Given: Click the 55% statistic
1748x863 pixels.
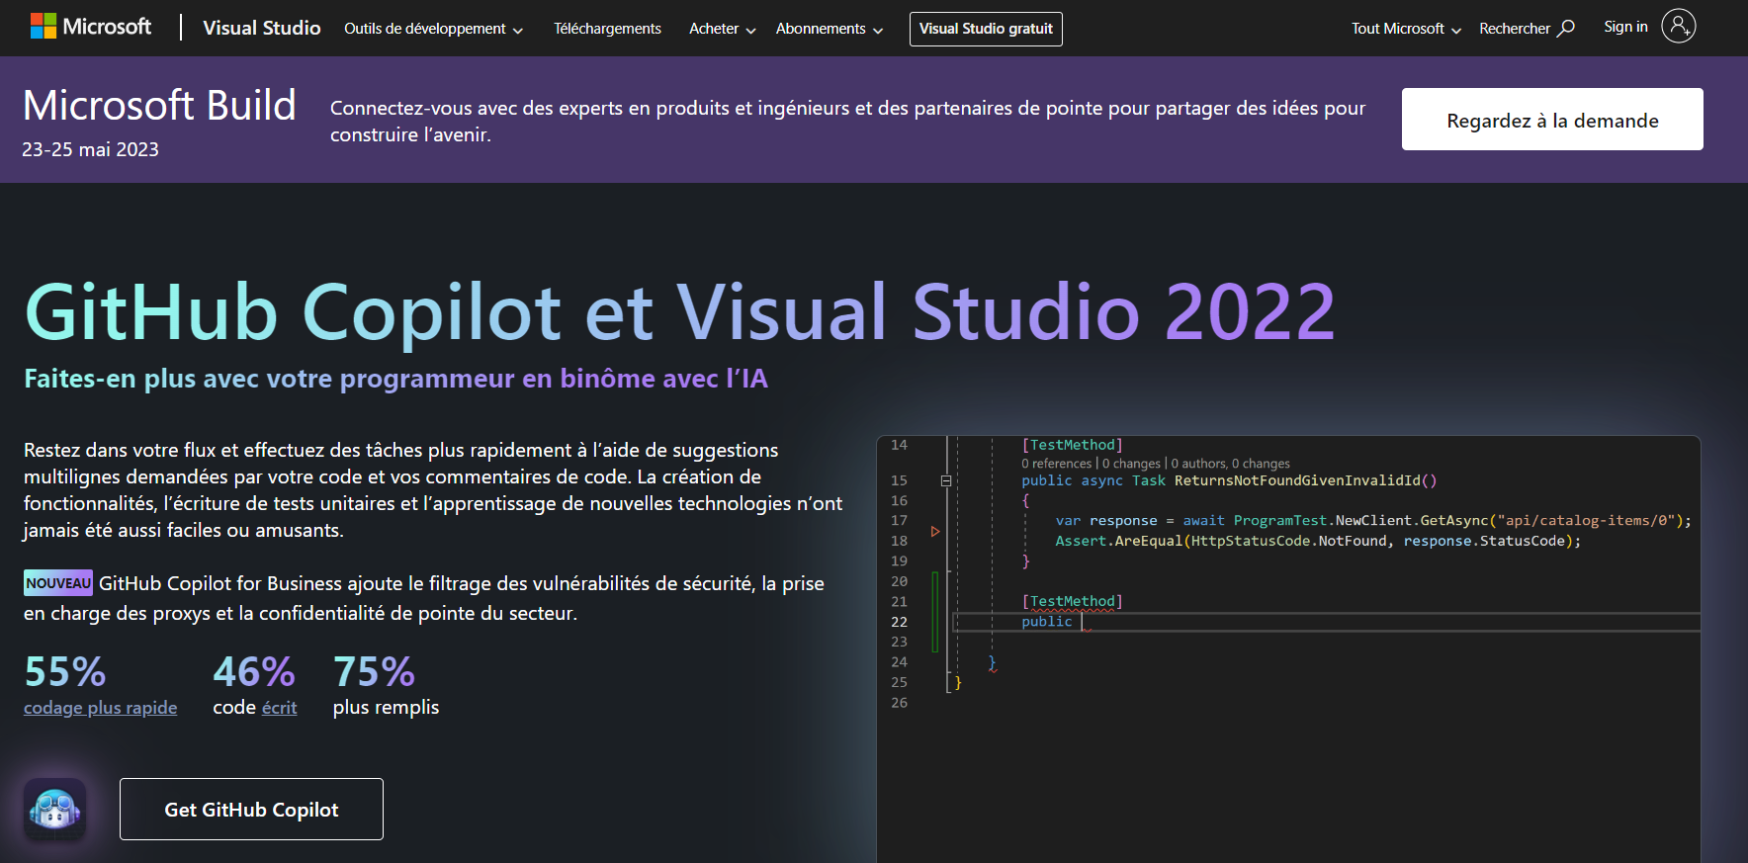Looking at the screenshot, I should point(65,671).
